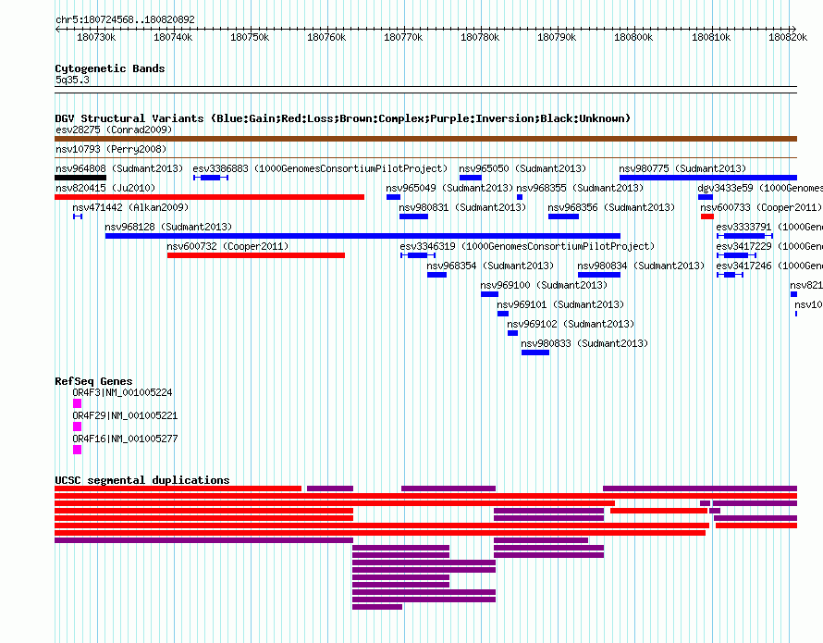This screenshot has height=643, width=823.
Task: Click the nsv969102 (Sudmant2013) label text
Action: tap(571, 324)
